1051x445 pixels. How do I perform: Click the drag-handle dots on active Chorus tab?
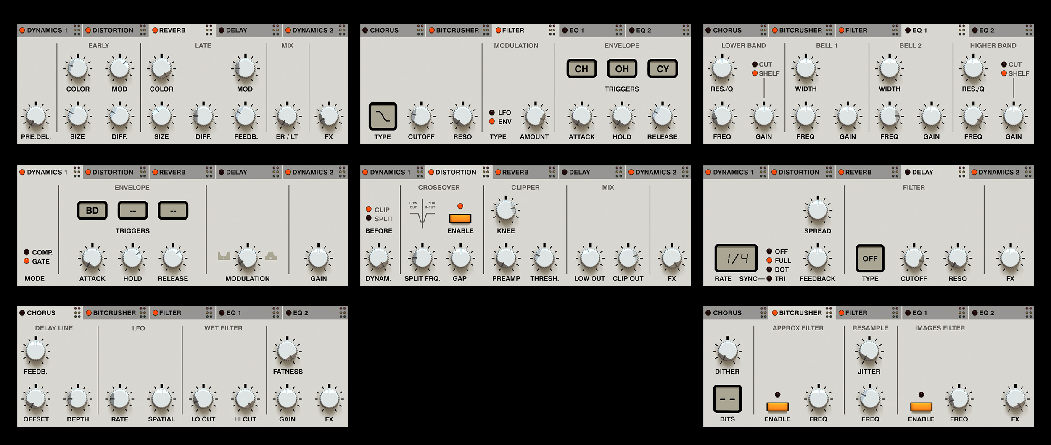pyautogui.click(x=77, y=312)
